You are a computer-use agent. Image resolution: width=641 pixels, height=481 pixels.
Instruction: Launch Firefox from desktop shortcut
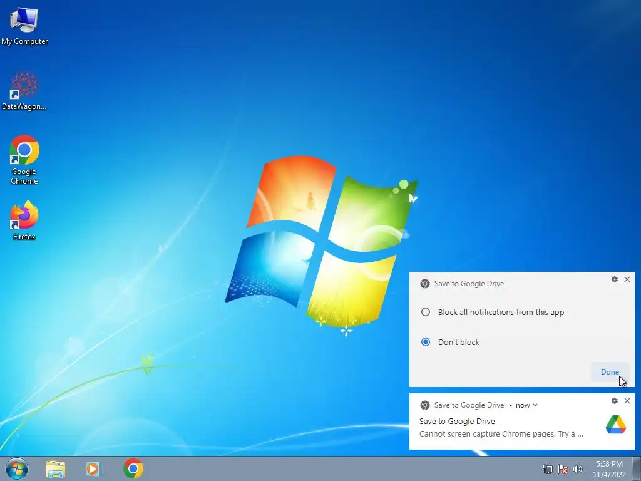click(x=24, y=220)
